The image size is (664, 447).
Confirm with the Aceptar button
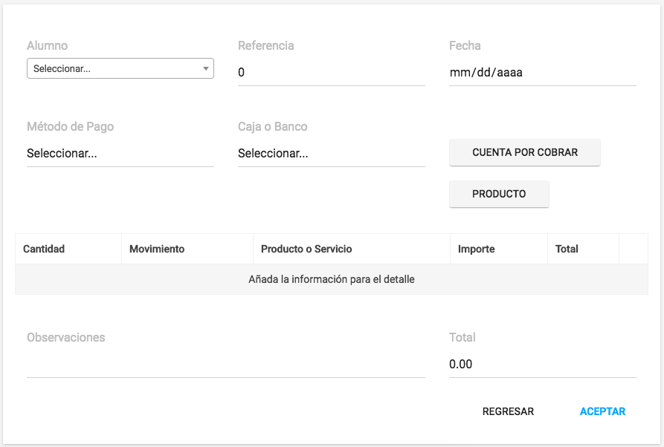point(602,411)
